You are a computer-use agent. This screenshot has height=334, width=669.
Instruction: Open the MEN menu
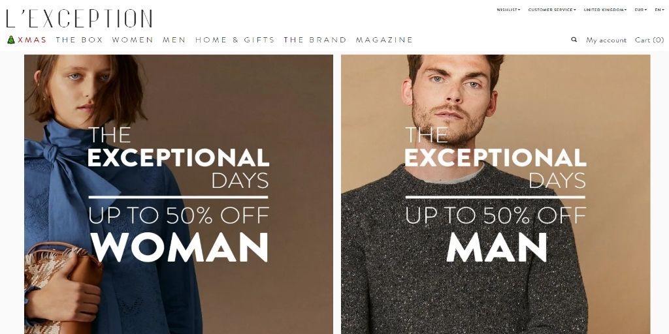[x=174, y=40]
